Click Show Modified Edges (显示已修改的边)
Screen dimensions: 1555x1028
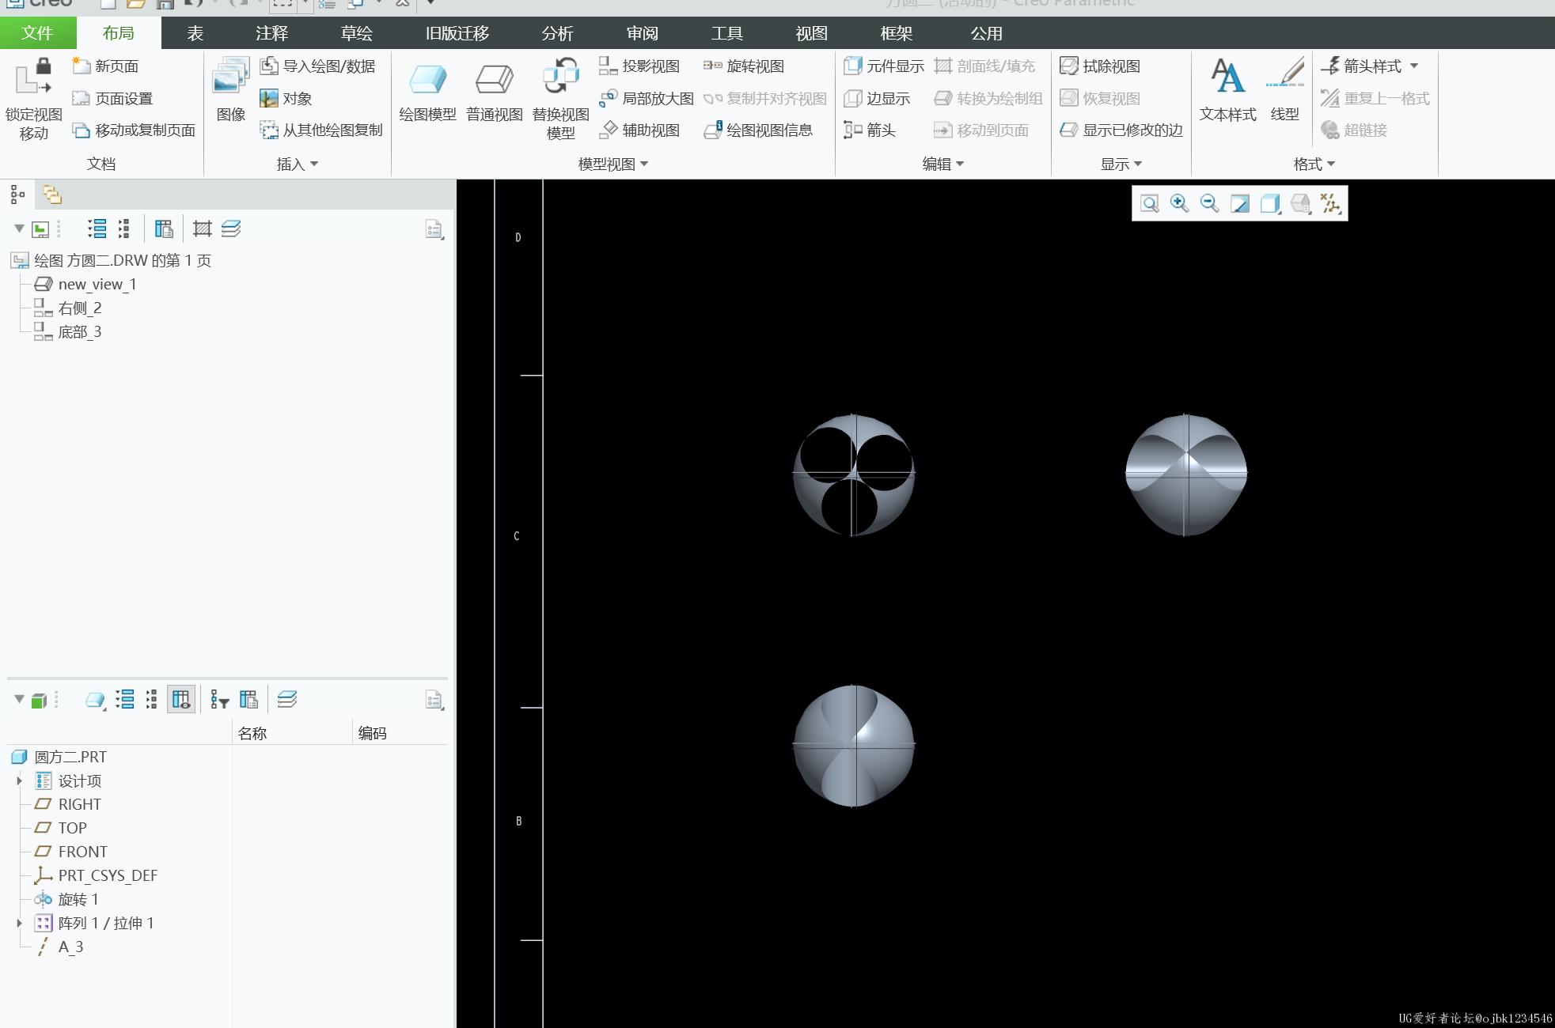(1121, 130)
